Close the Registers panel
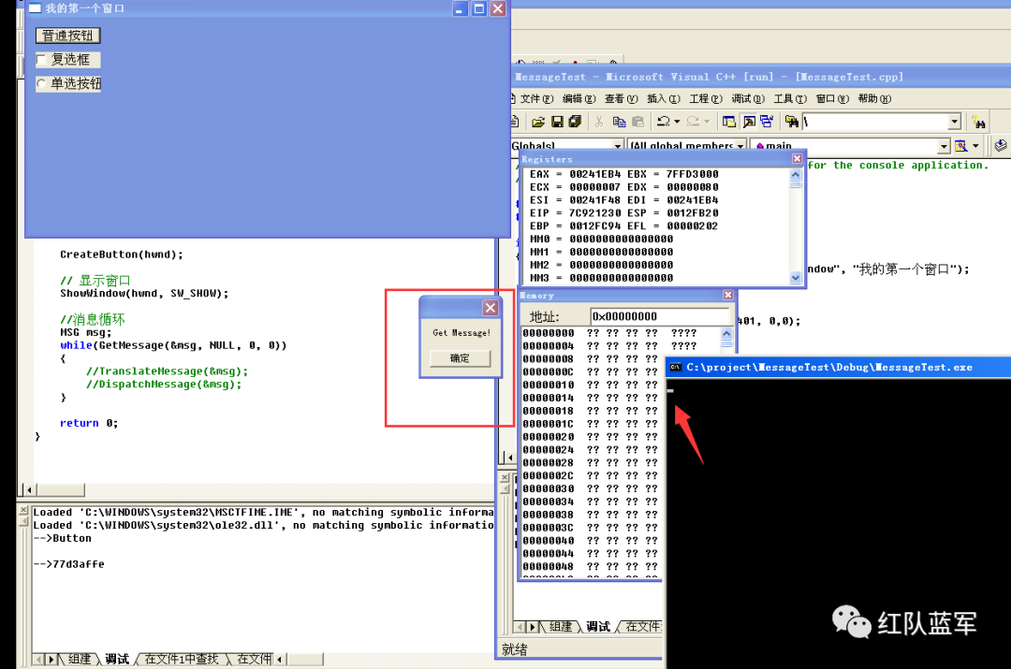 (797, 158)
